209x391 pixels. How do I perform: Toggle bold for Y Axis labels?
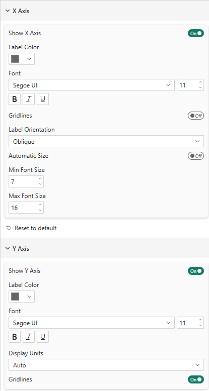coord(15,337)
